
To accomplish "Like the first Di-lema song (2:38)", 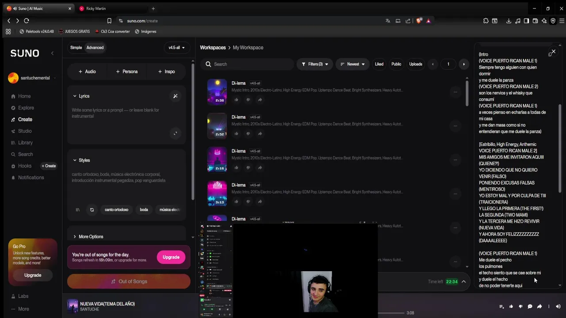I will 236,100.
